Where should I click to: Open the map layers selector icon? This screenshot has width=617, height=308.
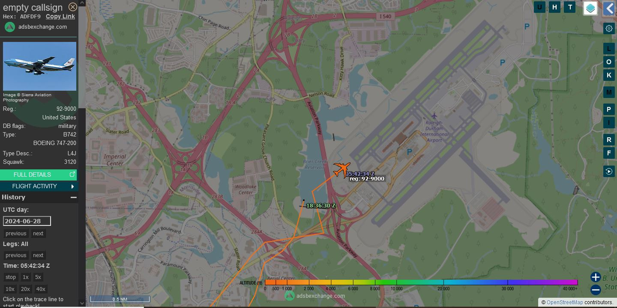tap(590, 8)
